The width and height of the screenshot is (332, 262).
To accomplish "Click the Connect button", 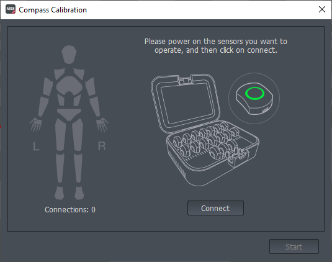I will tap(215, 208).
